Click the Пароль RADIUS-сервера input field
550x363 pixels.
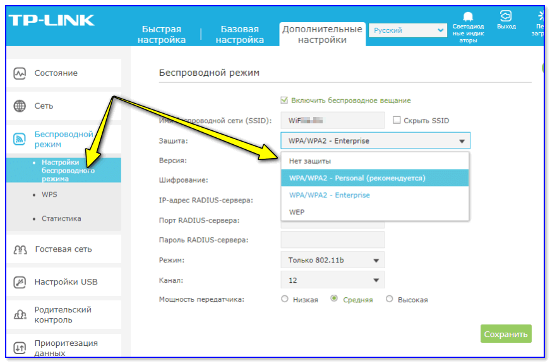[333, 240]
